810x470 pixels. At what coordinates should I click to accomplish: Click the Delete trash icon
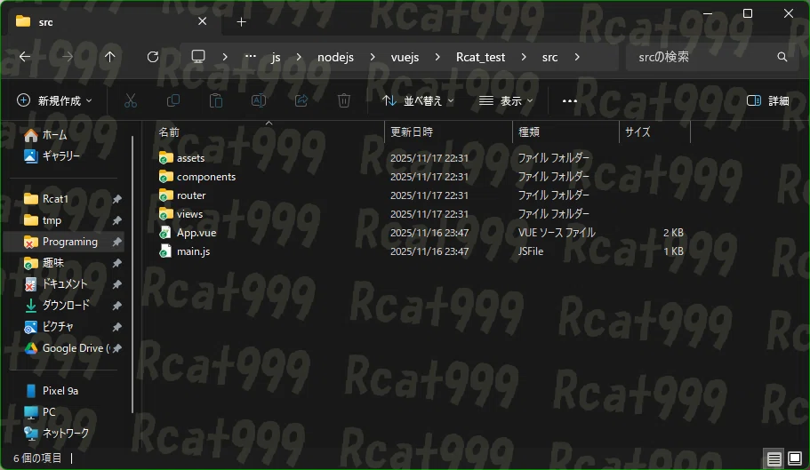coord(344,100)
